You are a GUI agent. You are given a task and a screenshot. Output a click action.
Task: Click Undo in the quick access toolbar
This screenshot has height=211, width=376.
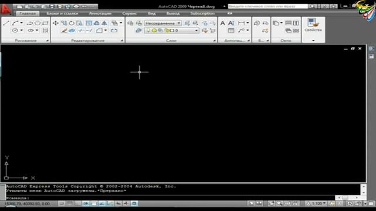pos(84,6)
